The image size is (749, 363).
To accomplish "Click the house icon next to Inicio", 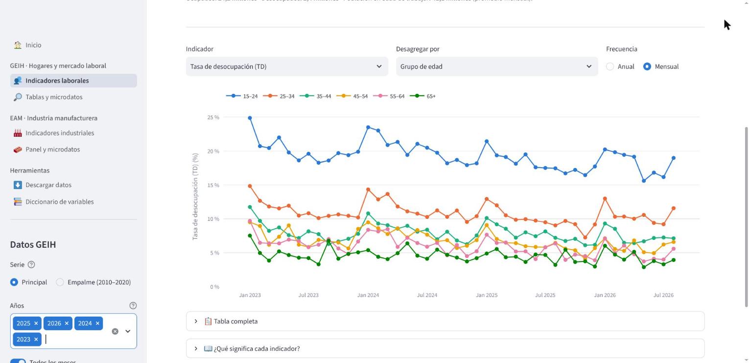I will click(18, 45).
